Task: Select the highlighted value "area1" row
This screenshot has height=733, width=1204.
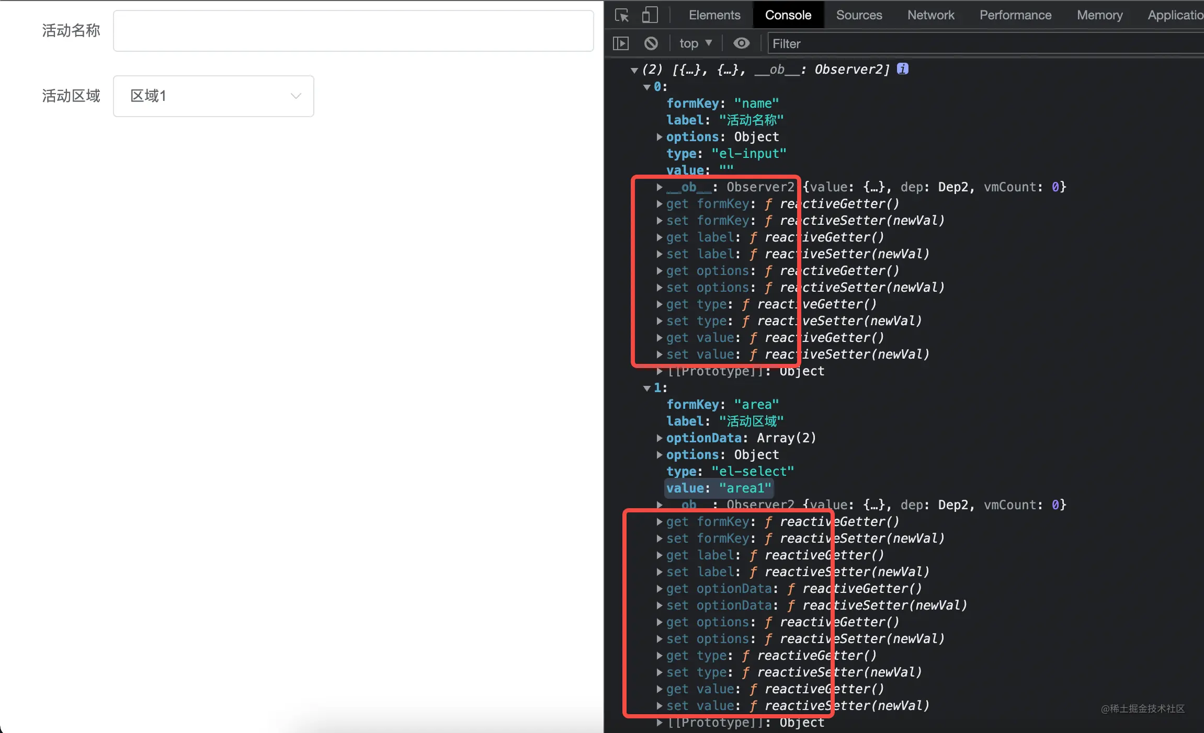Action: point(719,488)
